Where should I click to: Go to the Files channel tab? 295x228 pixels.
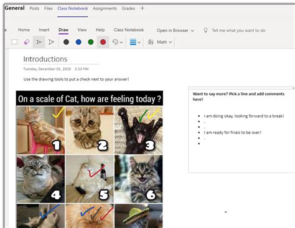[48, 8]
